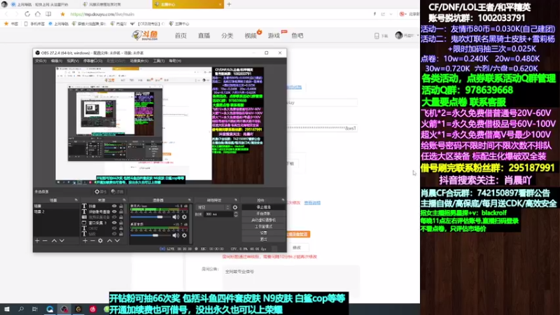Image resolution: width=560 pixels, height=315 pixels.
Task: Pop out the Controls dock panel
Action: click(283, 200)
